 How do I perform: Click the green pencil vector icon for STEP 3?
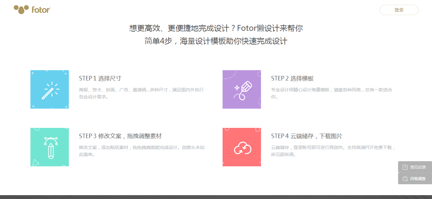click(50, 147)
